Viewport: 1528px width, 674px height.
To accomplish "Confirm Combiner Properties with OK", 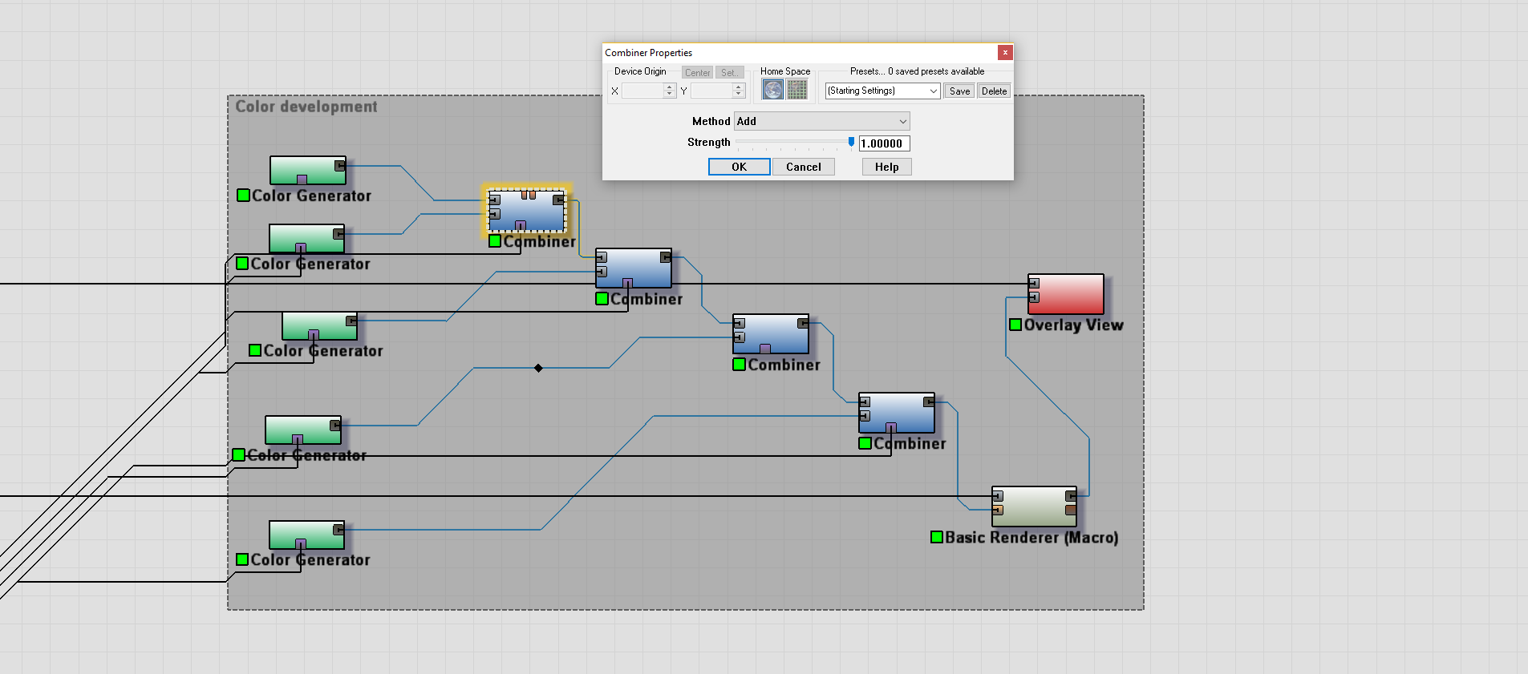I will tap(739, 167).
